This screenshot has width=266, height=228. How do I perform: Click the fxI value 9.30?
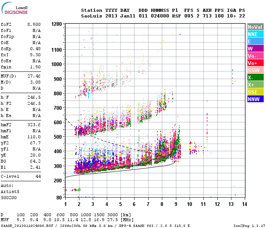(x=35, y=55)
